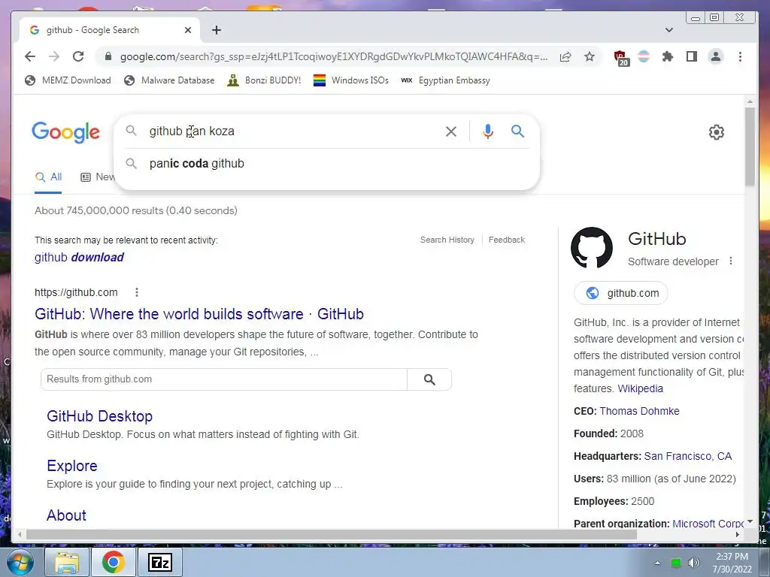Start search by voice microphone
Screen dimensions: 770x577
pyautogui.click(x=487, y=131)
